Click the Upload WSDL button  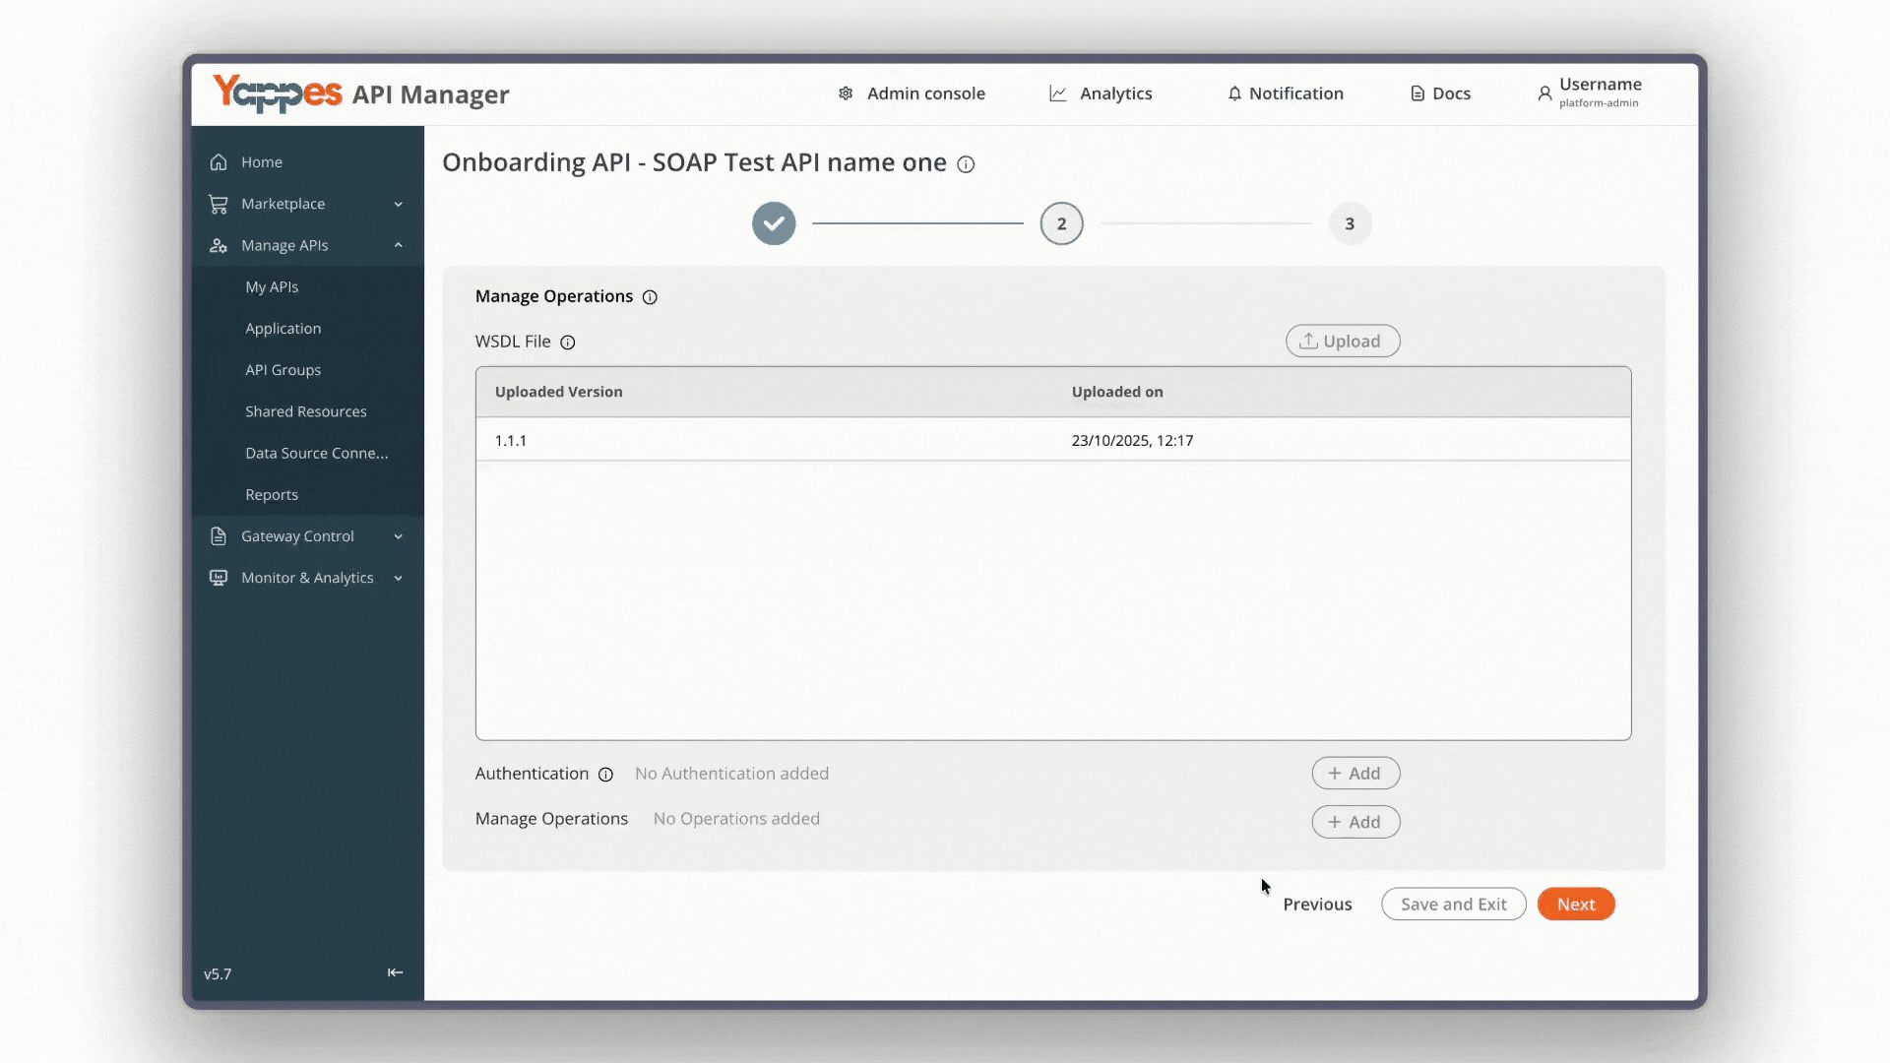click(x=1343, y=341)
